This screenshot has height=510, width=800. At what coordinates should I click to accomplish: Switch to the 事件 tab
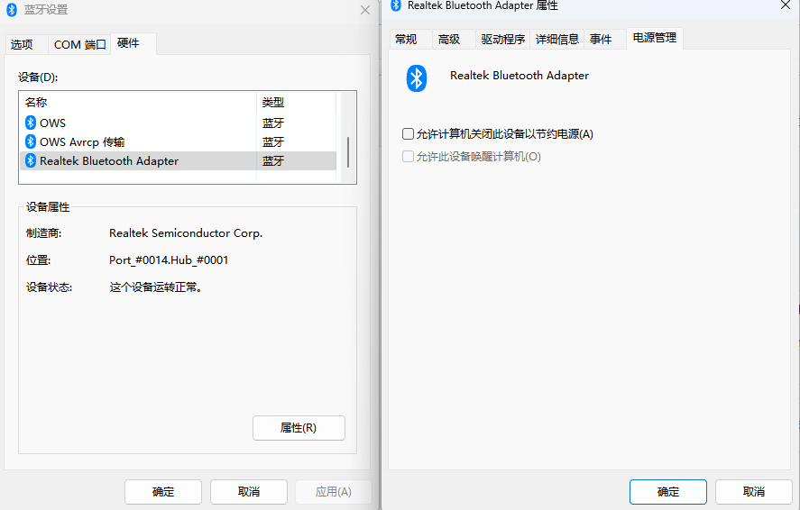pyautogui.click(x=601, y=40)
